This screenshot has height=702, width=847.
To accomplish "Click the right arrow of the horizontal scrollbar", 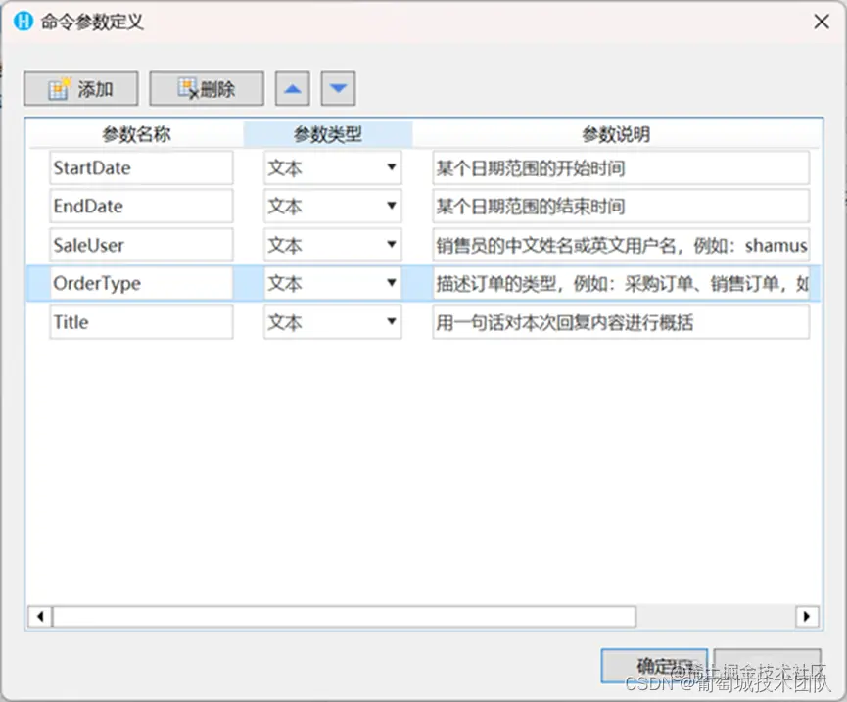I will click(x=807, y=617).
